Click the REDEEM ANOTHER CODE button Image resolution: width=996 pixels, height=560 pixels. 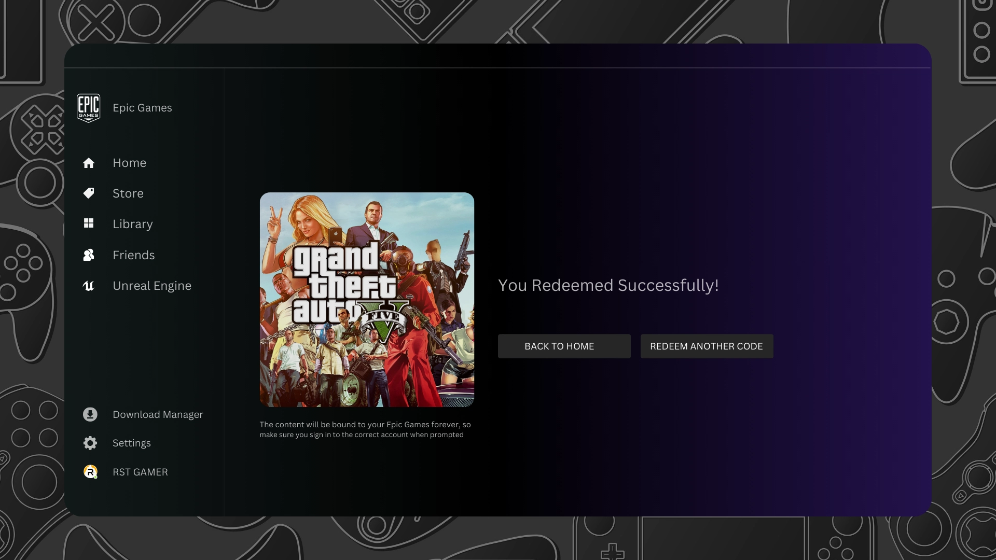click(707, 346)
